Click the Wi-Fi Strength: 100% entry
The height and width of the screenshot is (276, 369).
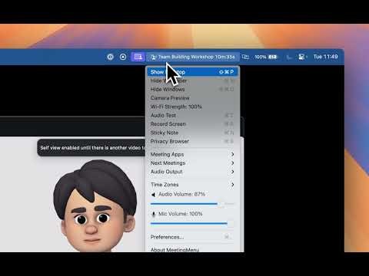pyautogui.click(x=192, y=107)
